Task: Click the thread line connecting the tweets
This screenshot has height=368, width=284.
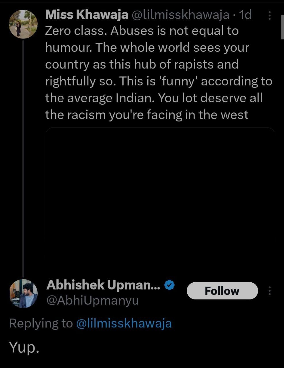Action: [23, 158]
